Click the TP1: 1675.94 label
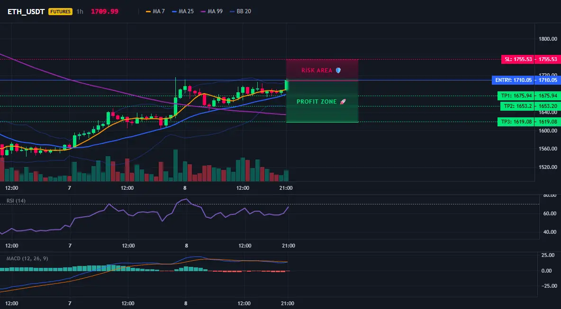Screen dimensions: 561x309 pyautogui.click(x=516, y=96)
